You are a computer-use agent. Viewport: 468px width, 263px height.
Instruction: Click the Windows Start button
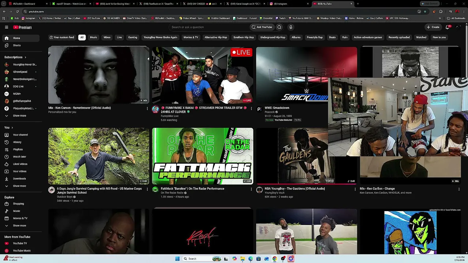pos(177,259)
